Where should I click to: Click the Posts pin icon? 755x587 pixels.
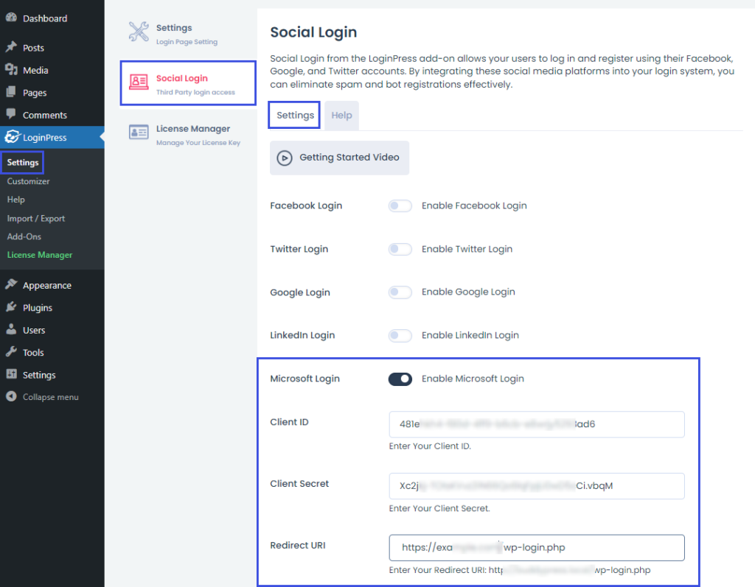pos(12,47)
